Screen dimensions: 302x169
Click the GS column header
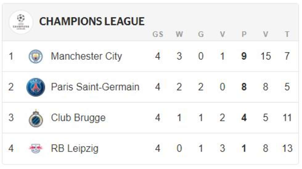pyautogui.click(x=158, y=34)
